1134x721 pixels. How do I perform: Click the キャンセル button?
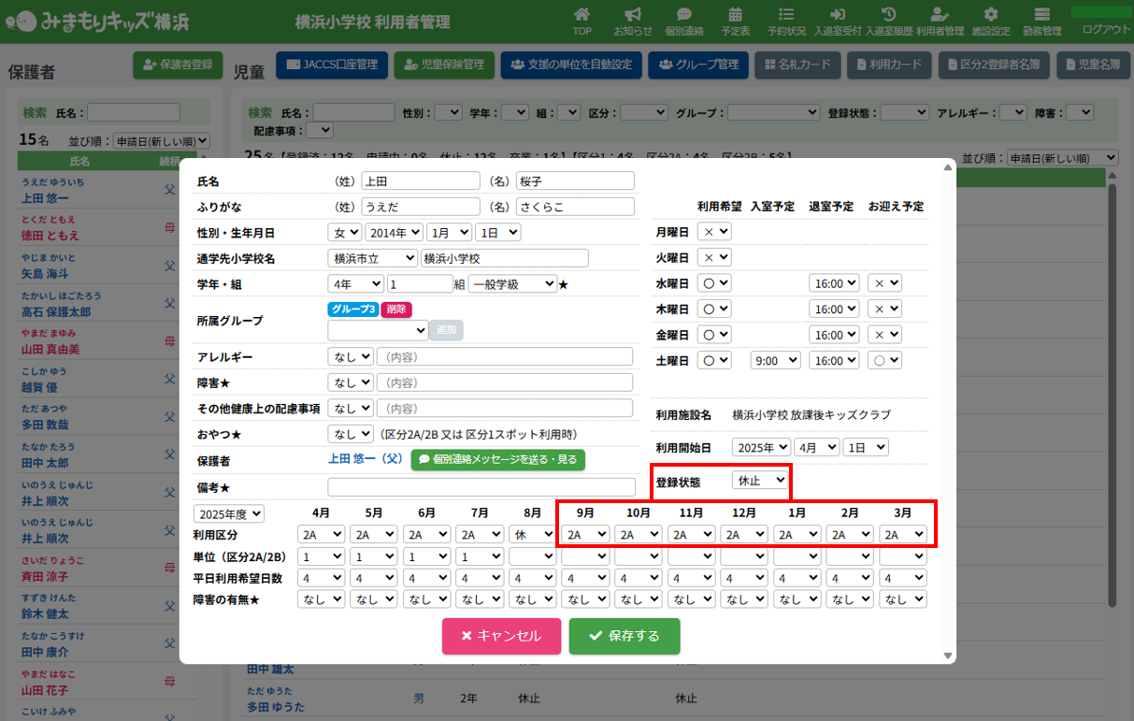501,636
